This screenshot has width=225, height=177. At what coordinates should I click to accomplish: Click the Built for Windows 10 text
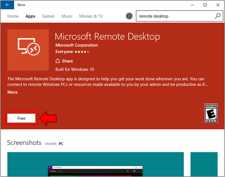click(75, 69)
